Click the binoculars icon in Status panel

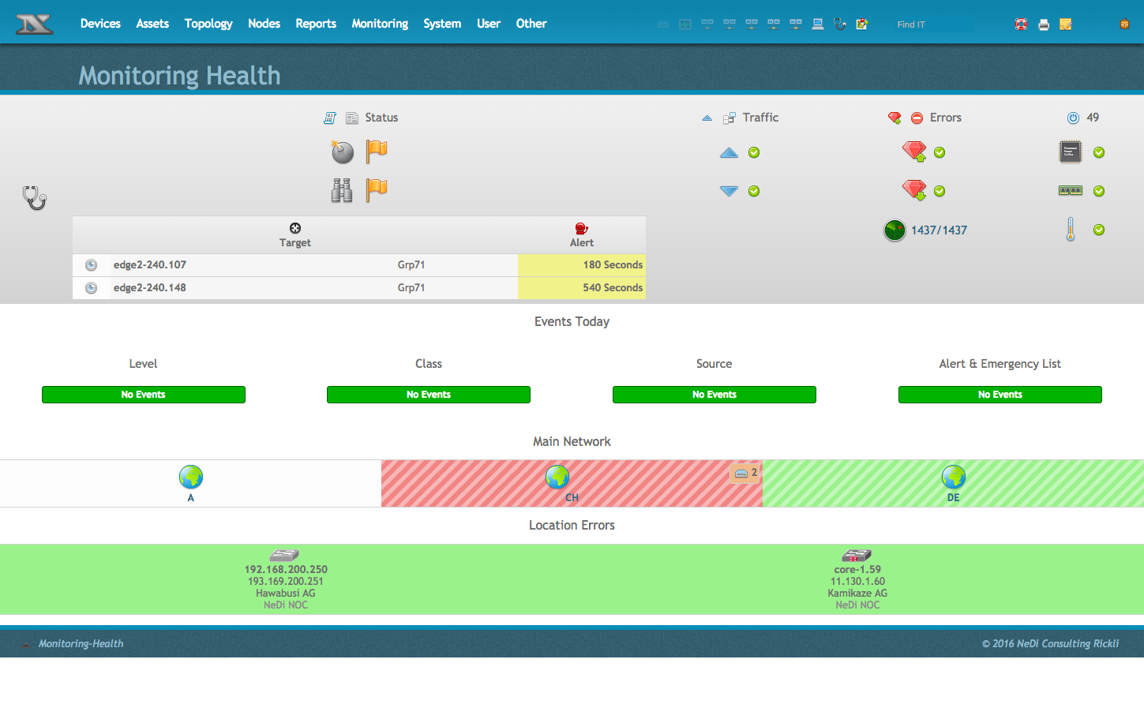342,190
